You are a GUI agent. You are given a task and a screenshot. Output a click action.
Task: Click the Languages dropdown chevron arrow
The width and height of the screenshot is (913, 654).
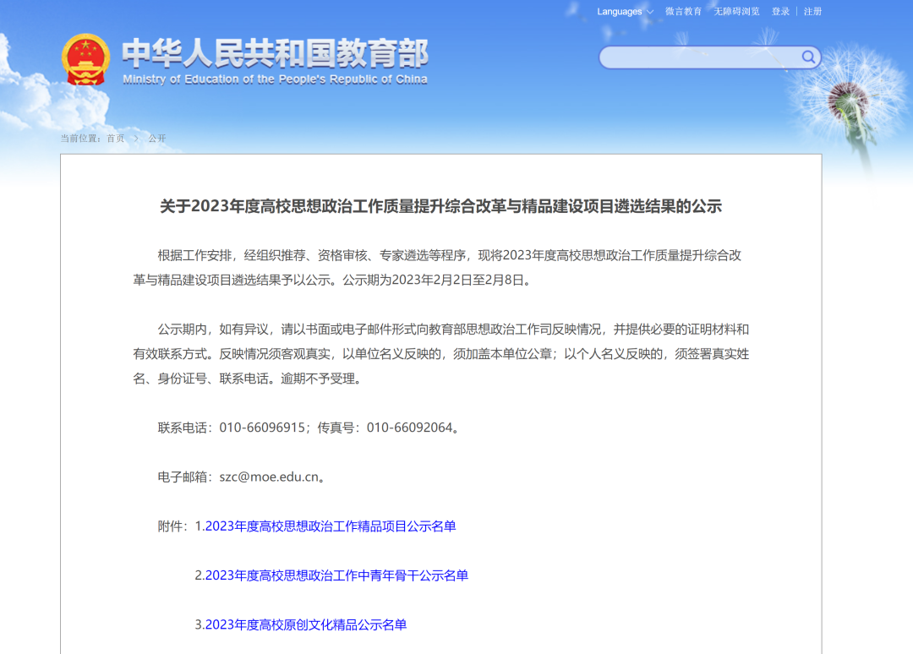tap(650, 12)
